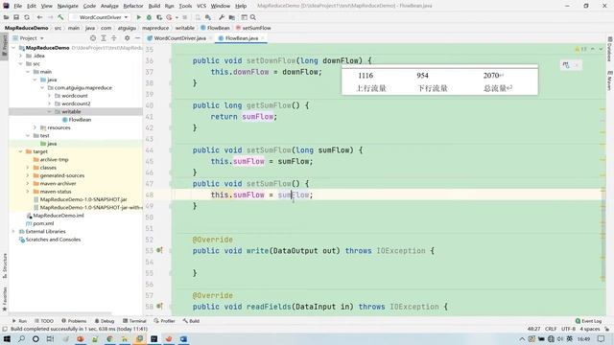Run WordCountDriver with green play icon
Screen dimensions: 614x345
point(138,17)
